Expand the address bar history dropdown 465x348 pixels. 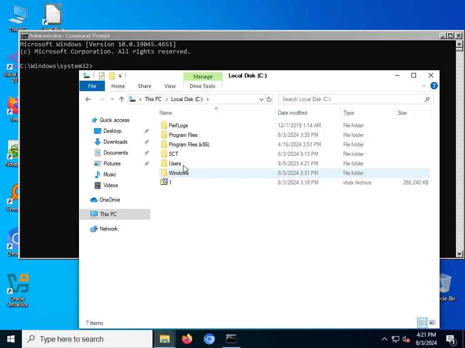coord(261,99)
